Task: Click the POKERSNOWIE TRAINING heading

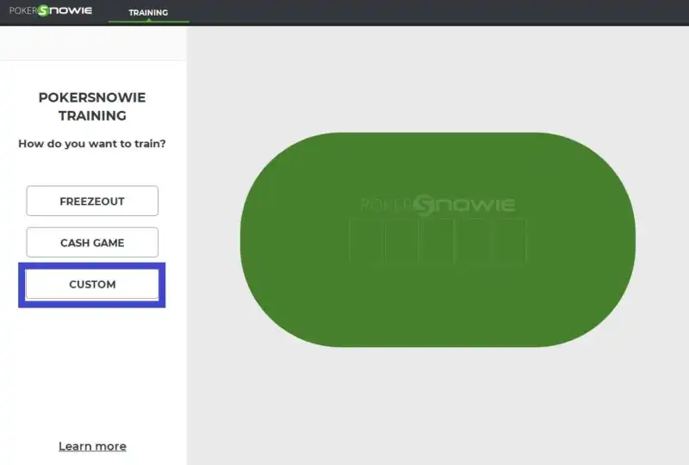Action: (x=92, y=107)
